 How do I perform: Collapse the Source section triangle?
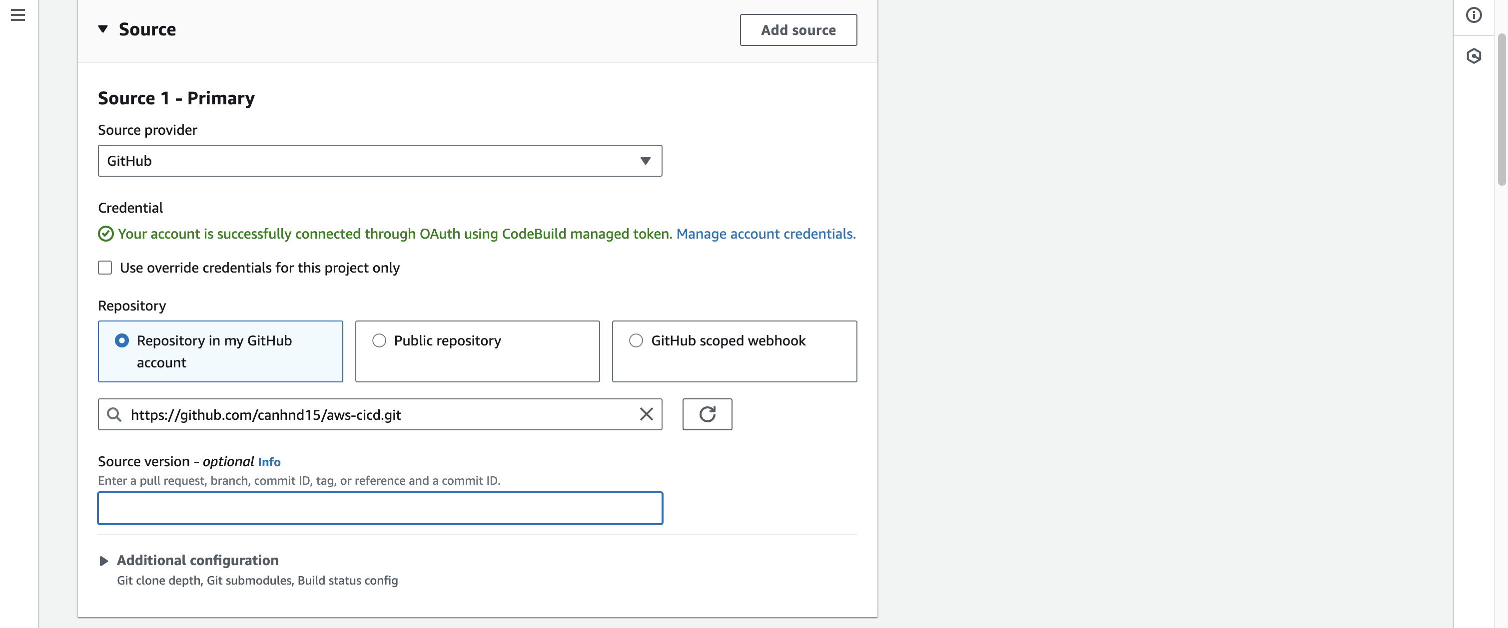coord(103,29)
